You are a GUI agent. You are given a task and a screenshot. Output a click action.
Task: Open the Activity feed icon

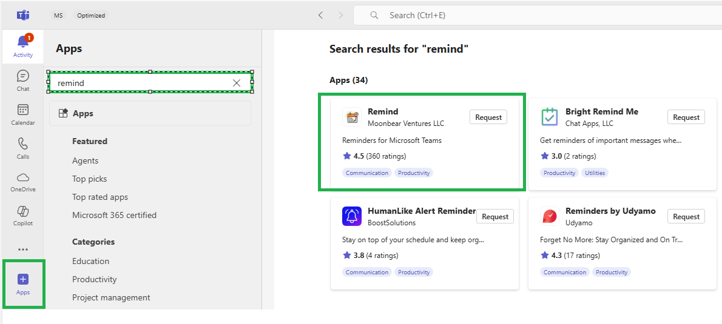point(23,41)
